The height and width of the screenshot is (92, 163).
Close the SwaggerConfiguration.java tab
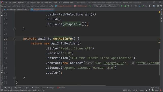tap(53, 9)
